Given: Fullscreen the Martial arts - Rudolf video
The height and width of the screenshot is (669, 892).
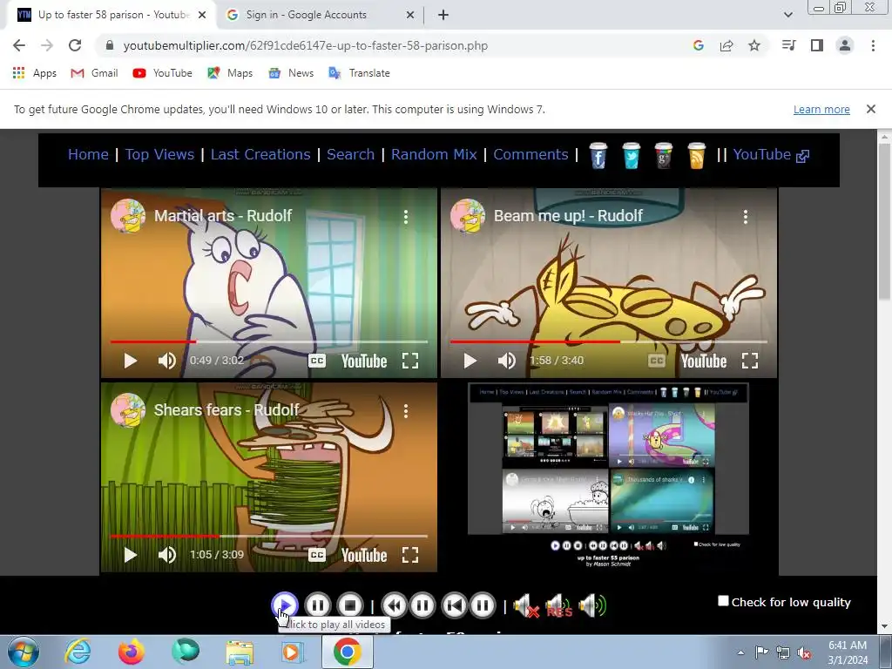Looking at the screenshot, I should pos(410,361).
